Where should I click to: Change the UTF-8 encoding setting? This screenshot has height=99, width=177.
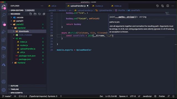click(x=133, y=96)
